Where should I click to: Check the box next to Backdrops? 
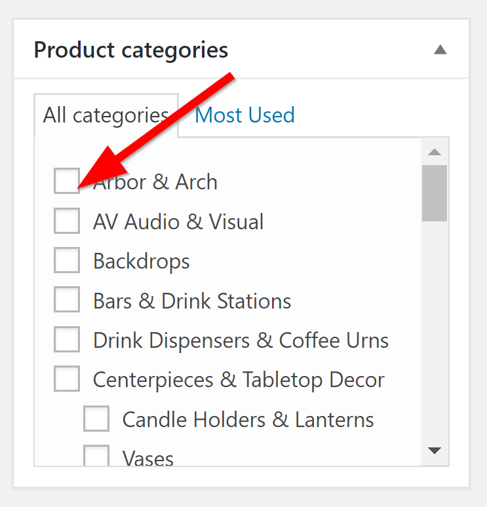67,261
